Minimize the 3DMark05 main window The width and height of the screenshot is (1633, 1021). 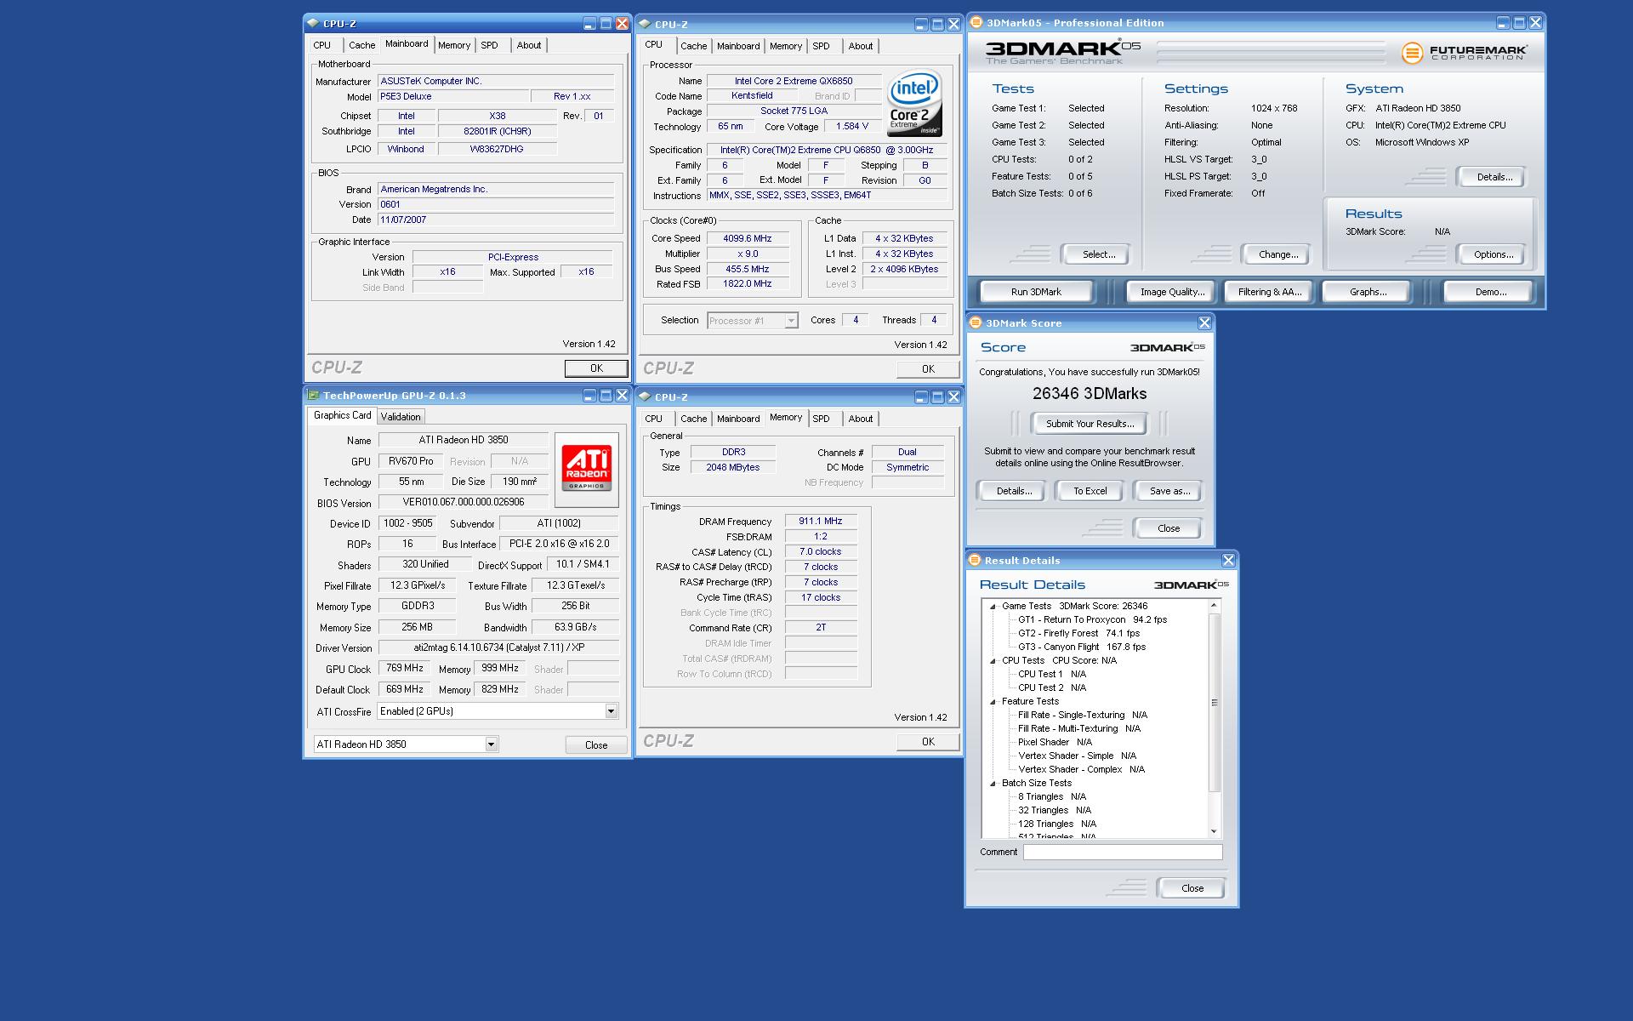1503,23
